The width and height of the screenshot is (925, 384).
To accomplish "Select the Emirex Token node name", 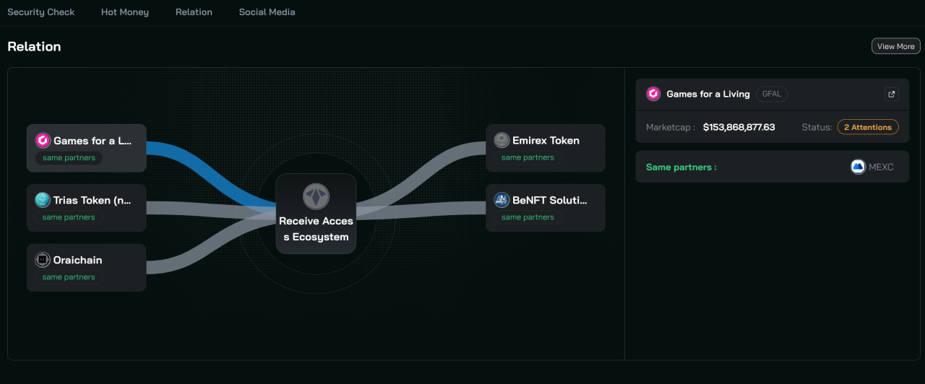I will click(x=546, y=140).
